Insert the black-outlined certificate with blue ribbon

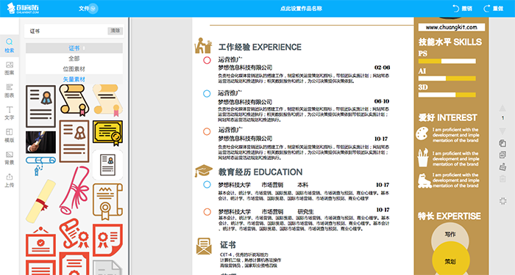pyautogui.click(x=40, y=106)
